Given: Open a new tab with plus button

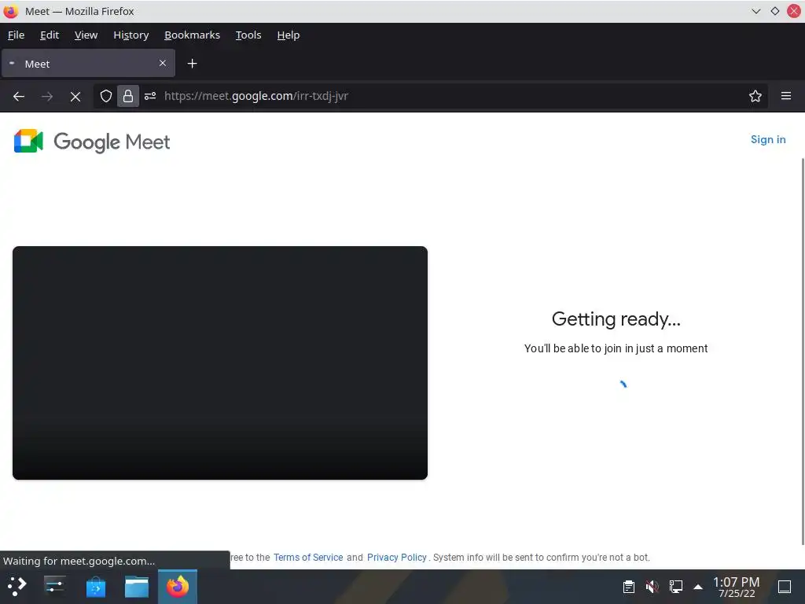Looking at the screenshot, I should point(192,63).
